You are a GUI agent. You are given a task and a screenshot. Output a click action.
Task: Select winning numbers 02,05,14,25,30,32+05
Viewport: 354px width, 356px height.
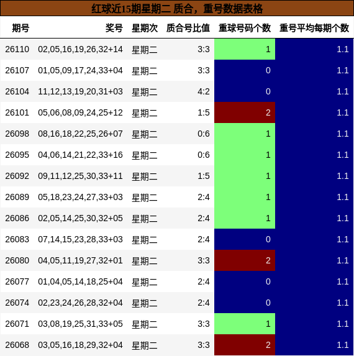[80, 218]
